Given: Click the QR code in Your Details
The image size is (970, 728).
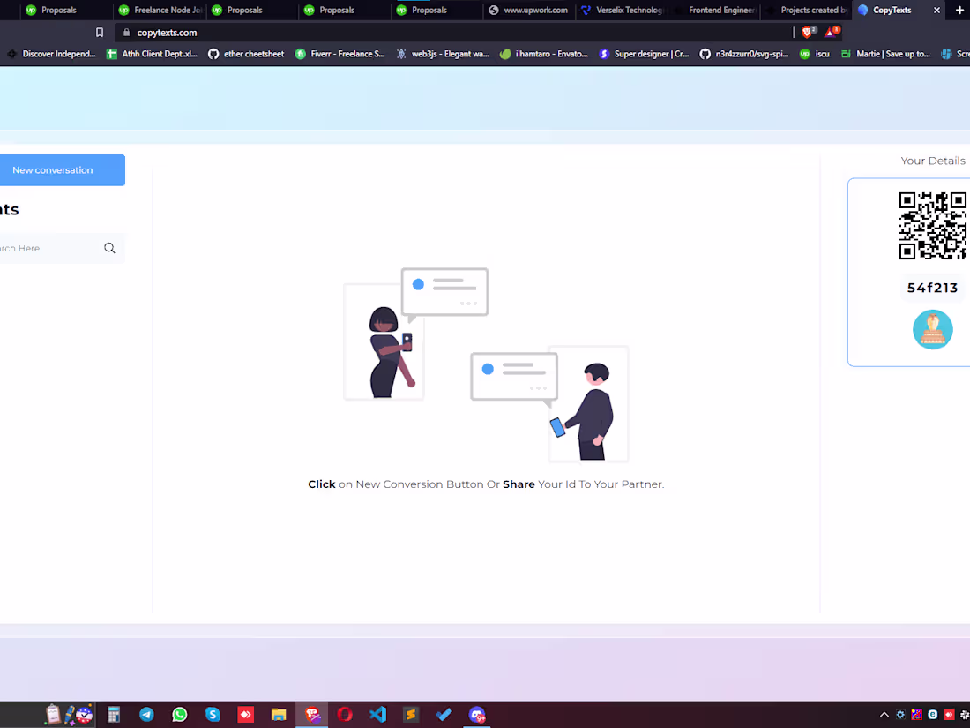Looking at the screenshot, I should 933,225.
